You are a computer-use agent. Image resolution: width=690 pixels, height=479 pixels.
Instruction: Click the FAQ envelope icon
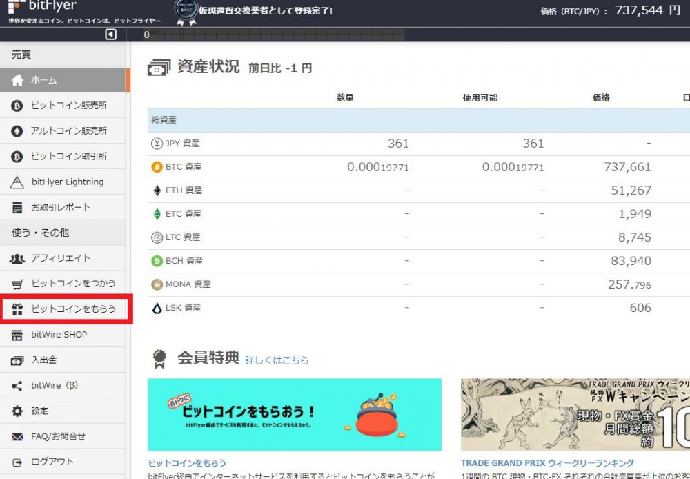pos(18,437)
